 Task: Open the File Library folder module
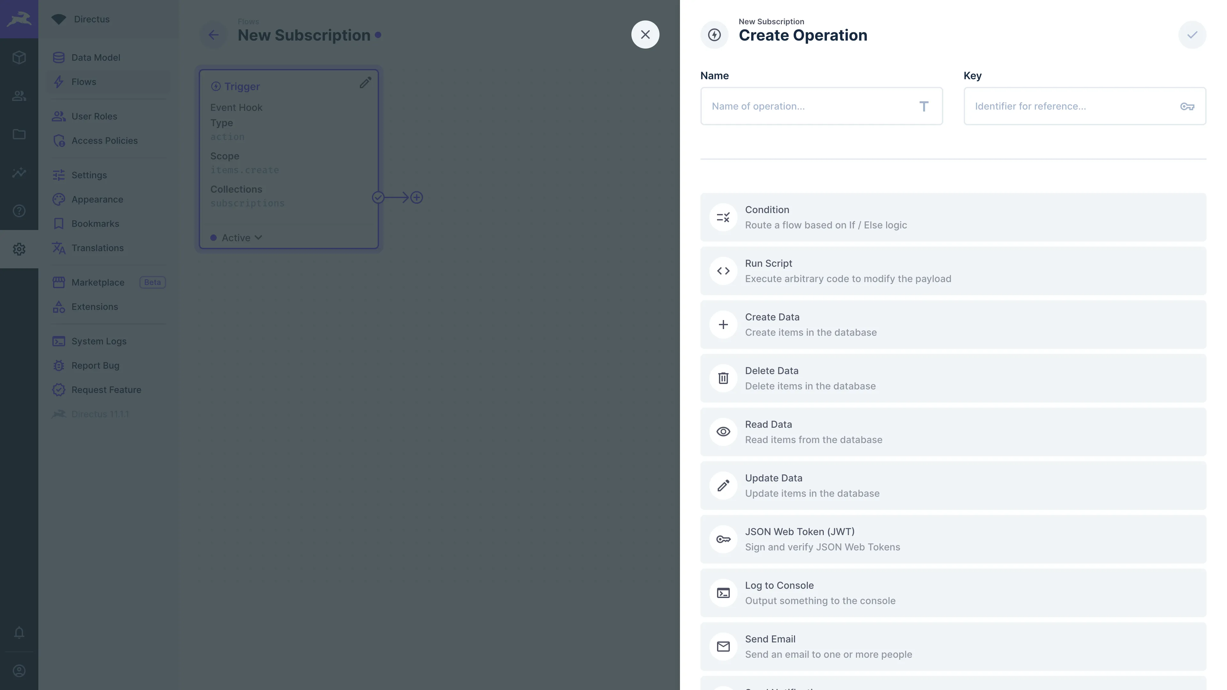click(x=19, y=134)
